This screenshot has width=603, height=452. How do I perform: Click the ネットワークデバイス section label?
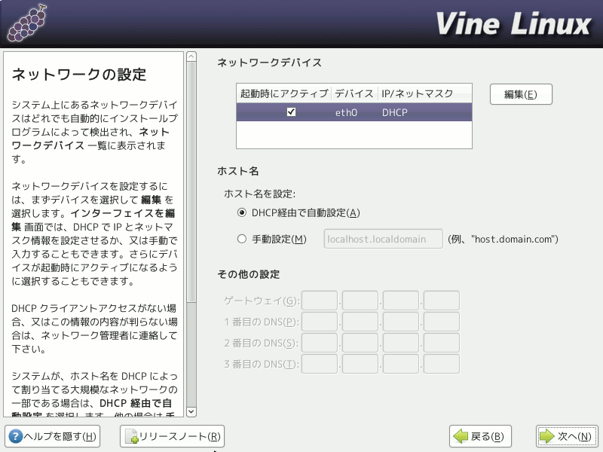point(269,63)
